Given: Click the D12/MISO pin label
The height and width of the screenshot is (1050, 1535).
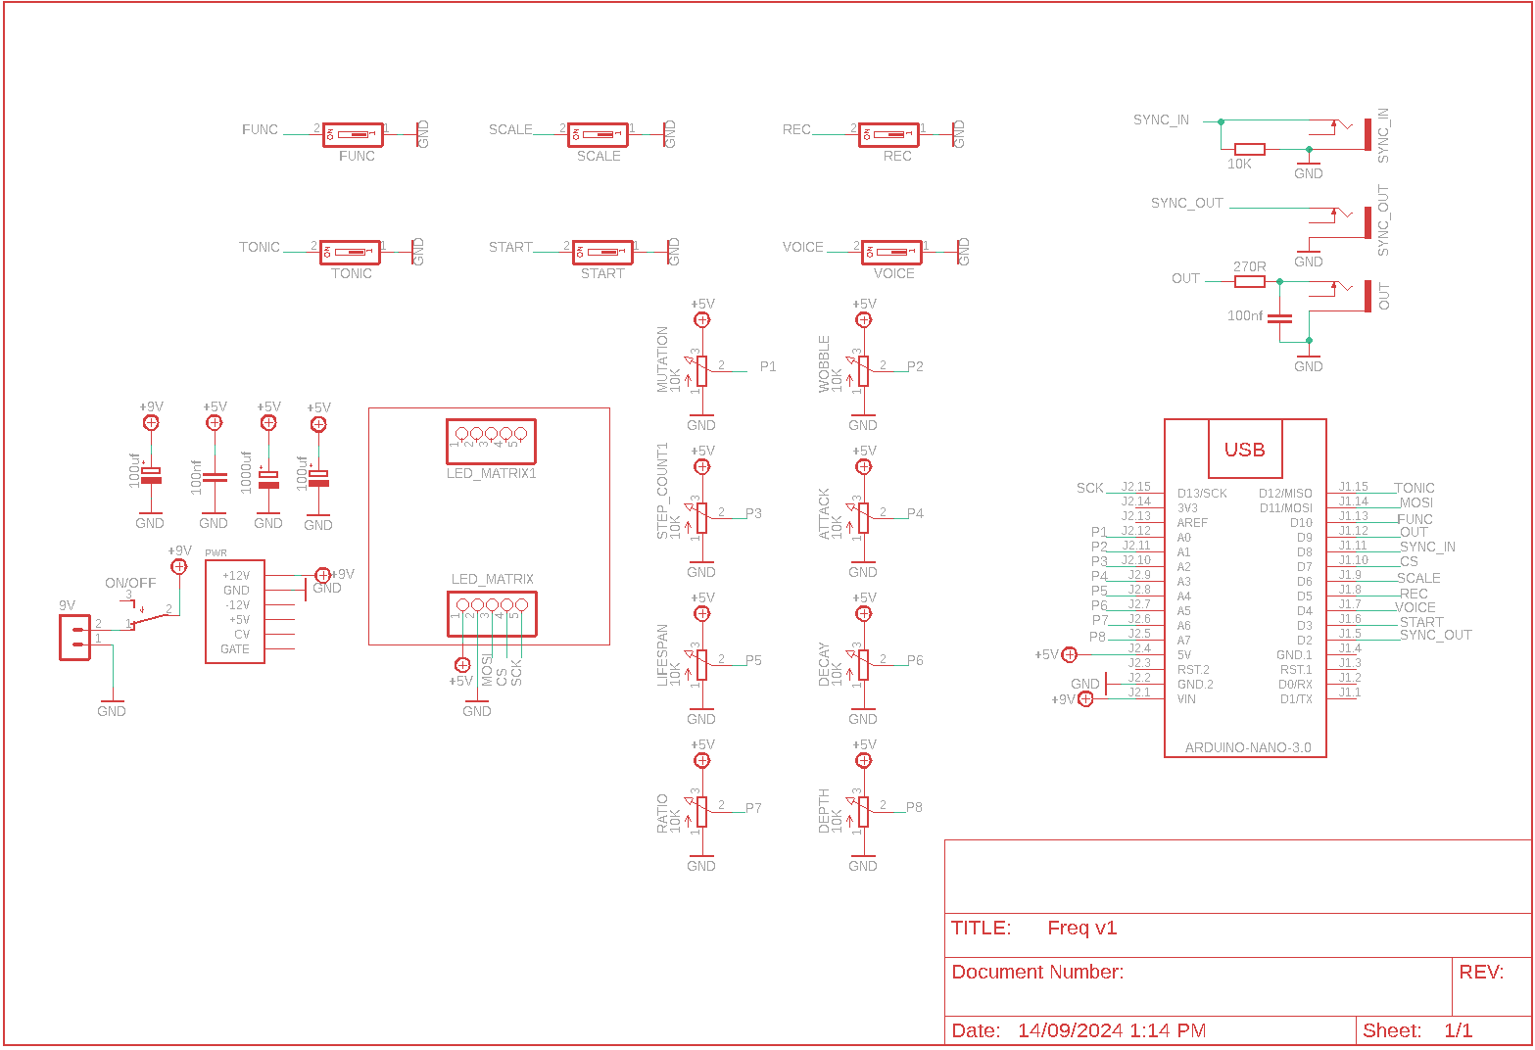Looking at the screenshot, I should [x=1285, y=494].
